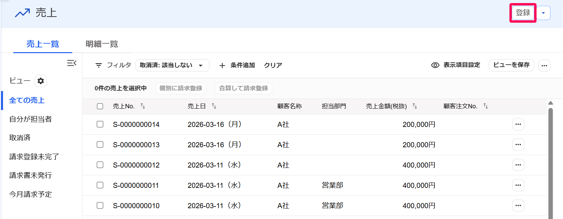
Task: Select 自分が担当者 view
Action: click(x=31, y=119)
